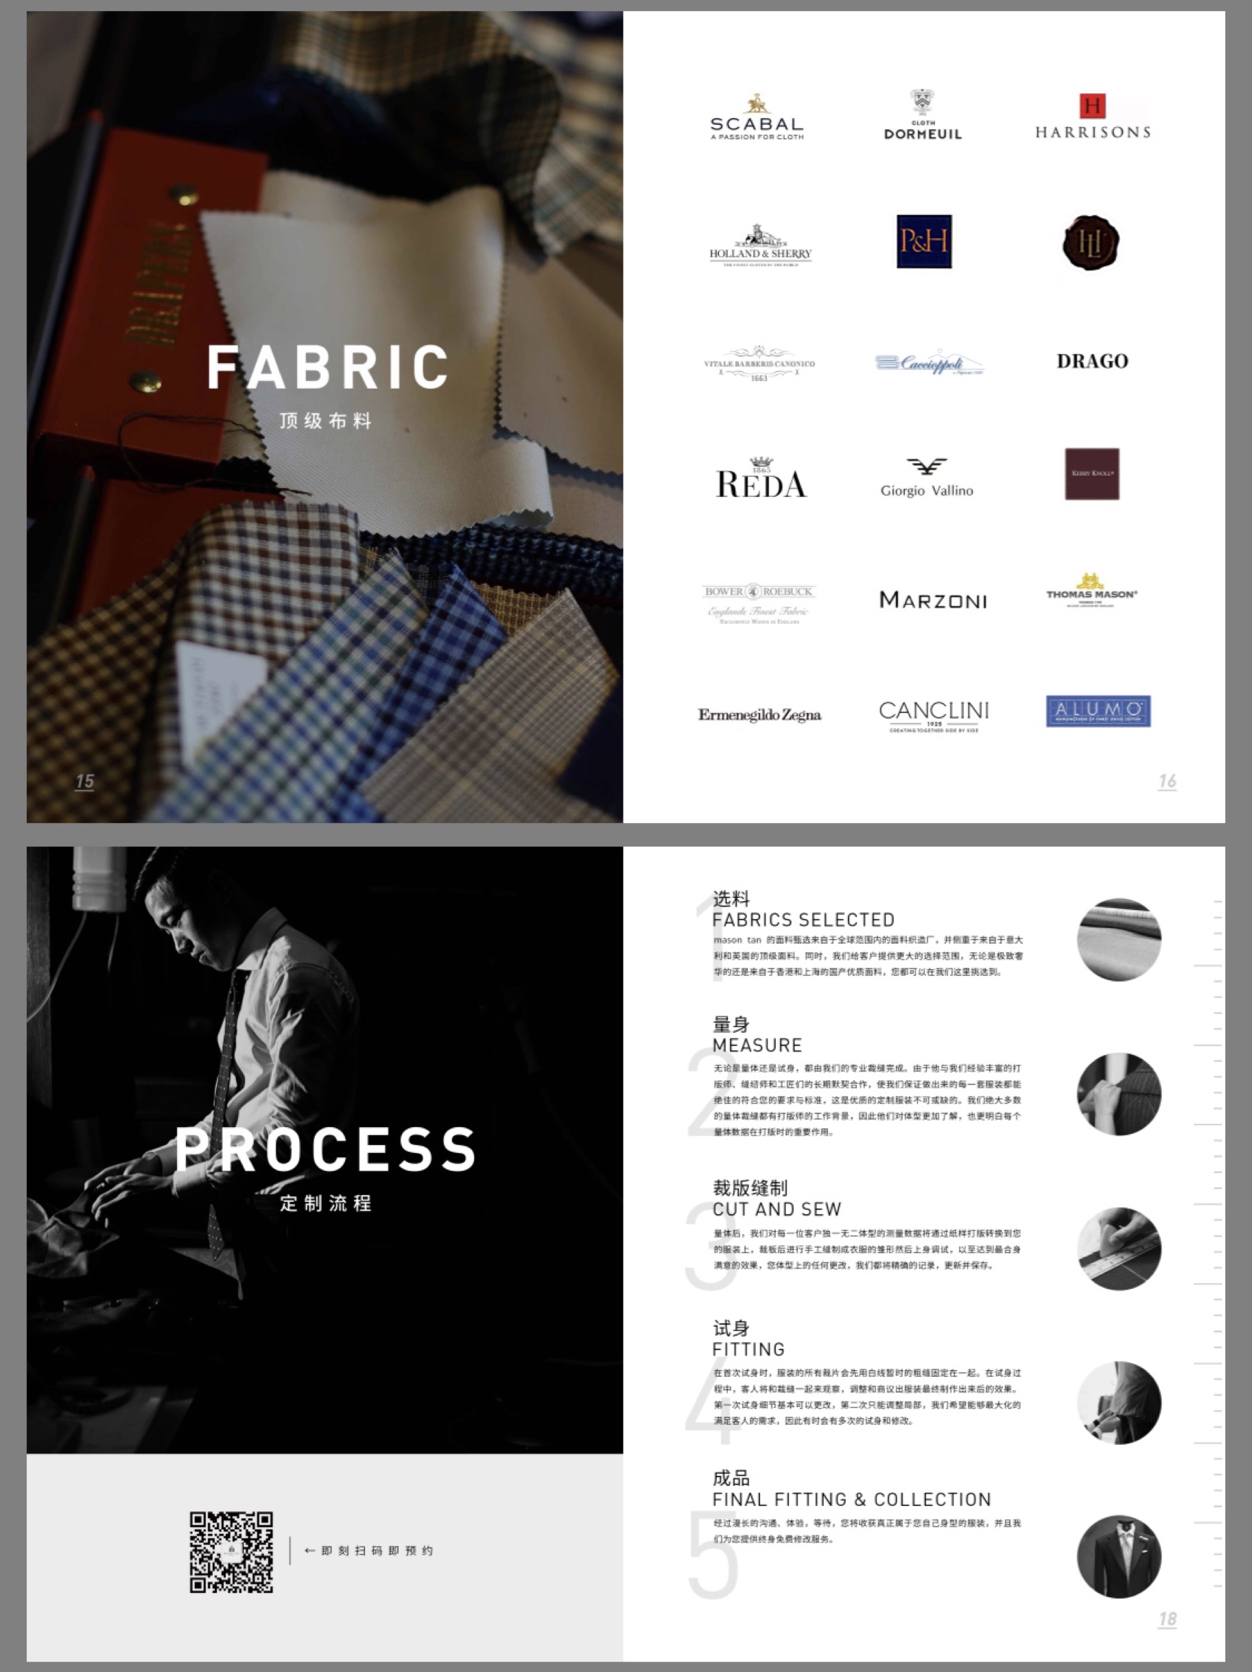The image size is (1252, 1672).
Task: Open the Measure step circular photo
Action: [x=1119, y=1094]
